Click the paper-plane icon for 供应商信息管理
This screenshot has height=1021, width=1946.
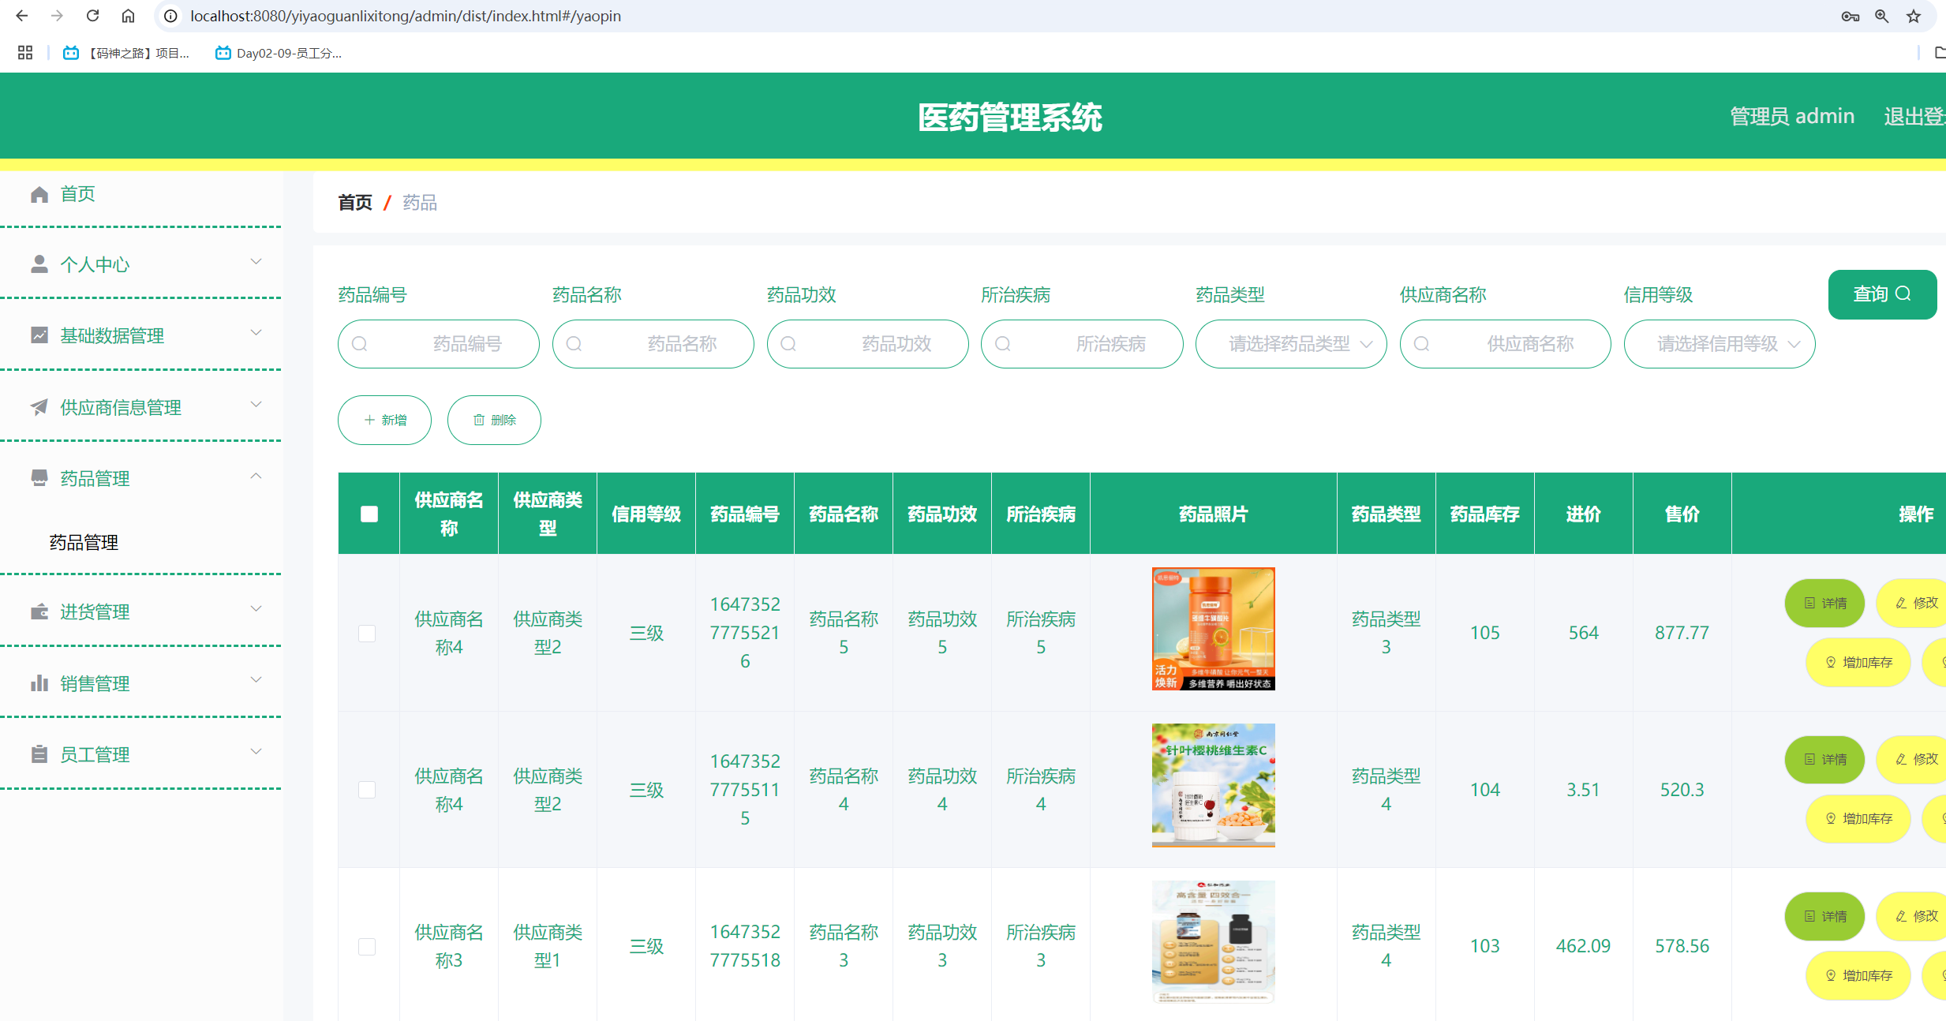(x=39, y=406)
